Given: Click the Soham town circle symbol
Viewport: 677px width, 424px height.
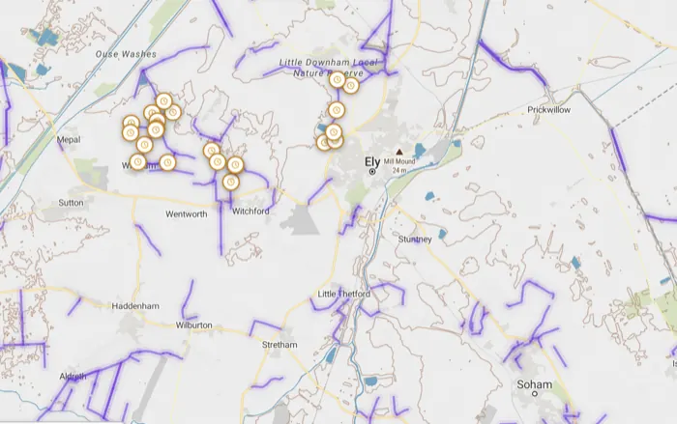Looking at the screenshot, I should tap(535, 393).
